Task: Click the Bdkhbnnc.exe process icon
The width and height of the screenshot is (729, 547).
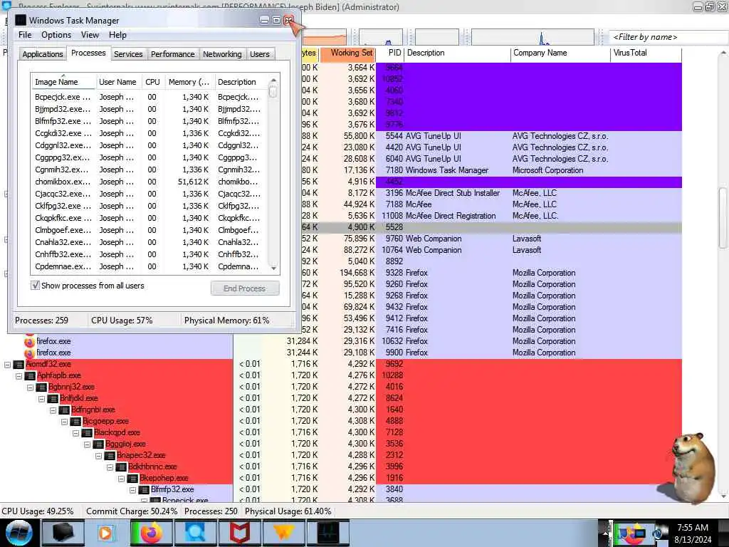Action: tap(121, 467)
